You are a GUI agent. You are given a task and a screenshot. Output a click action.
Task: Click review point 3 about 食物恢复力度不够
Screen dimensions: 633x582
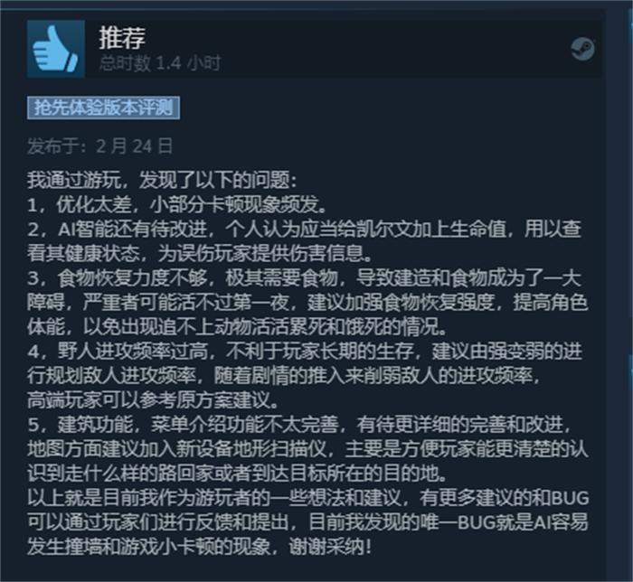pos(305,277)
